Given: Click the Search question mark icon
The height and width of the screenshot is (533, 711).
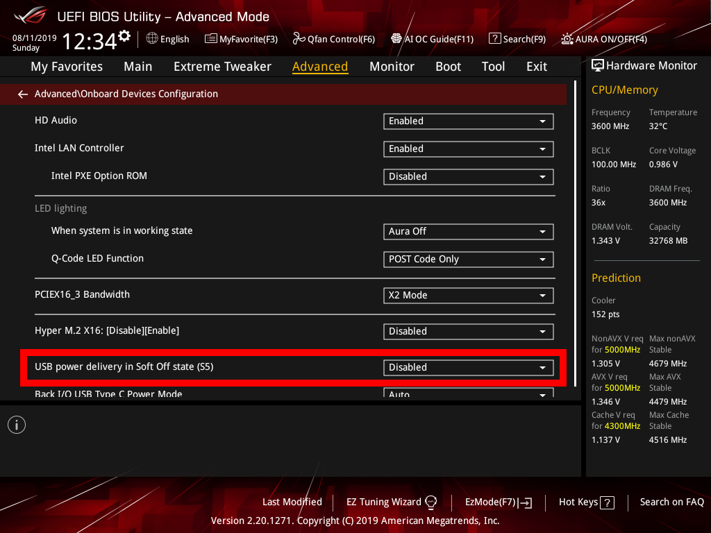Looking at the screenshot, I should 494,39.
